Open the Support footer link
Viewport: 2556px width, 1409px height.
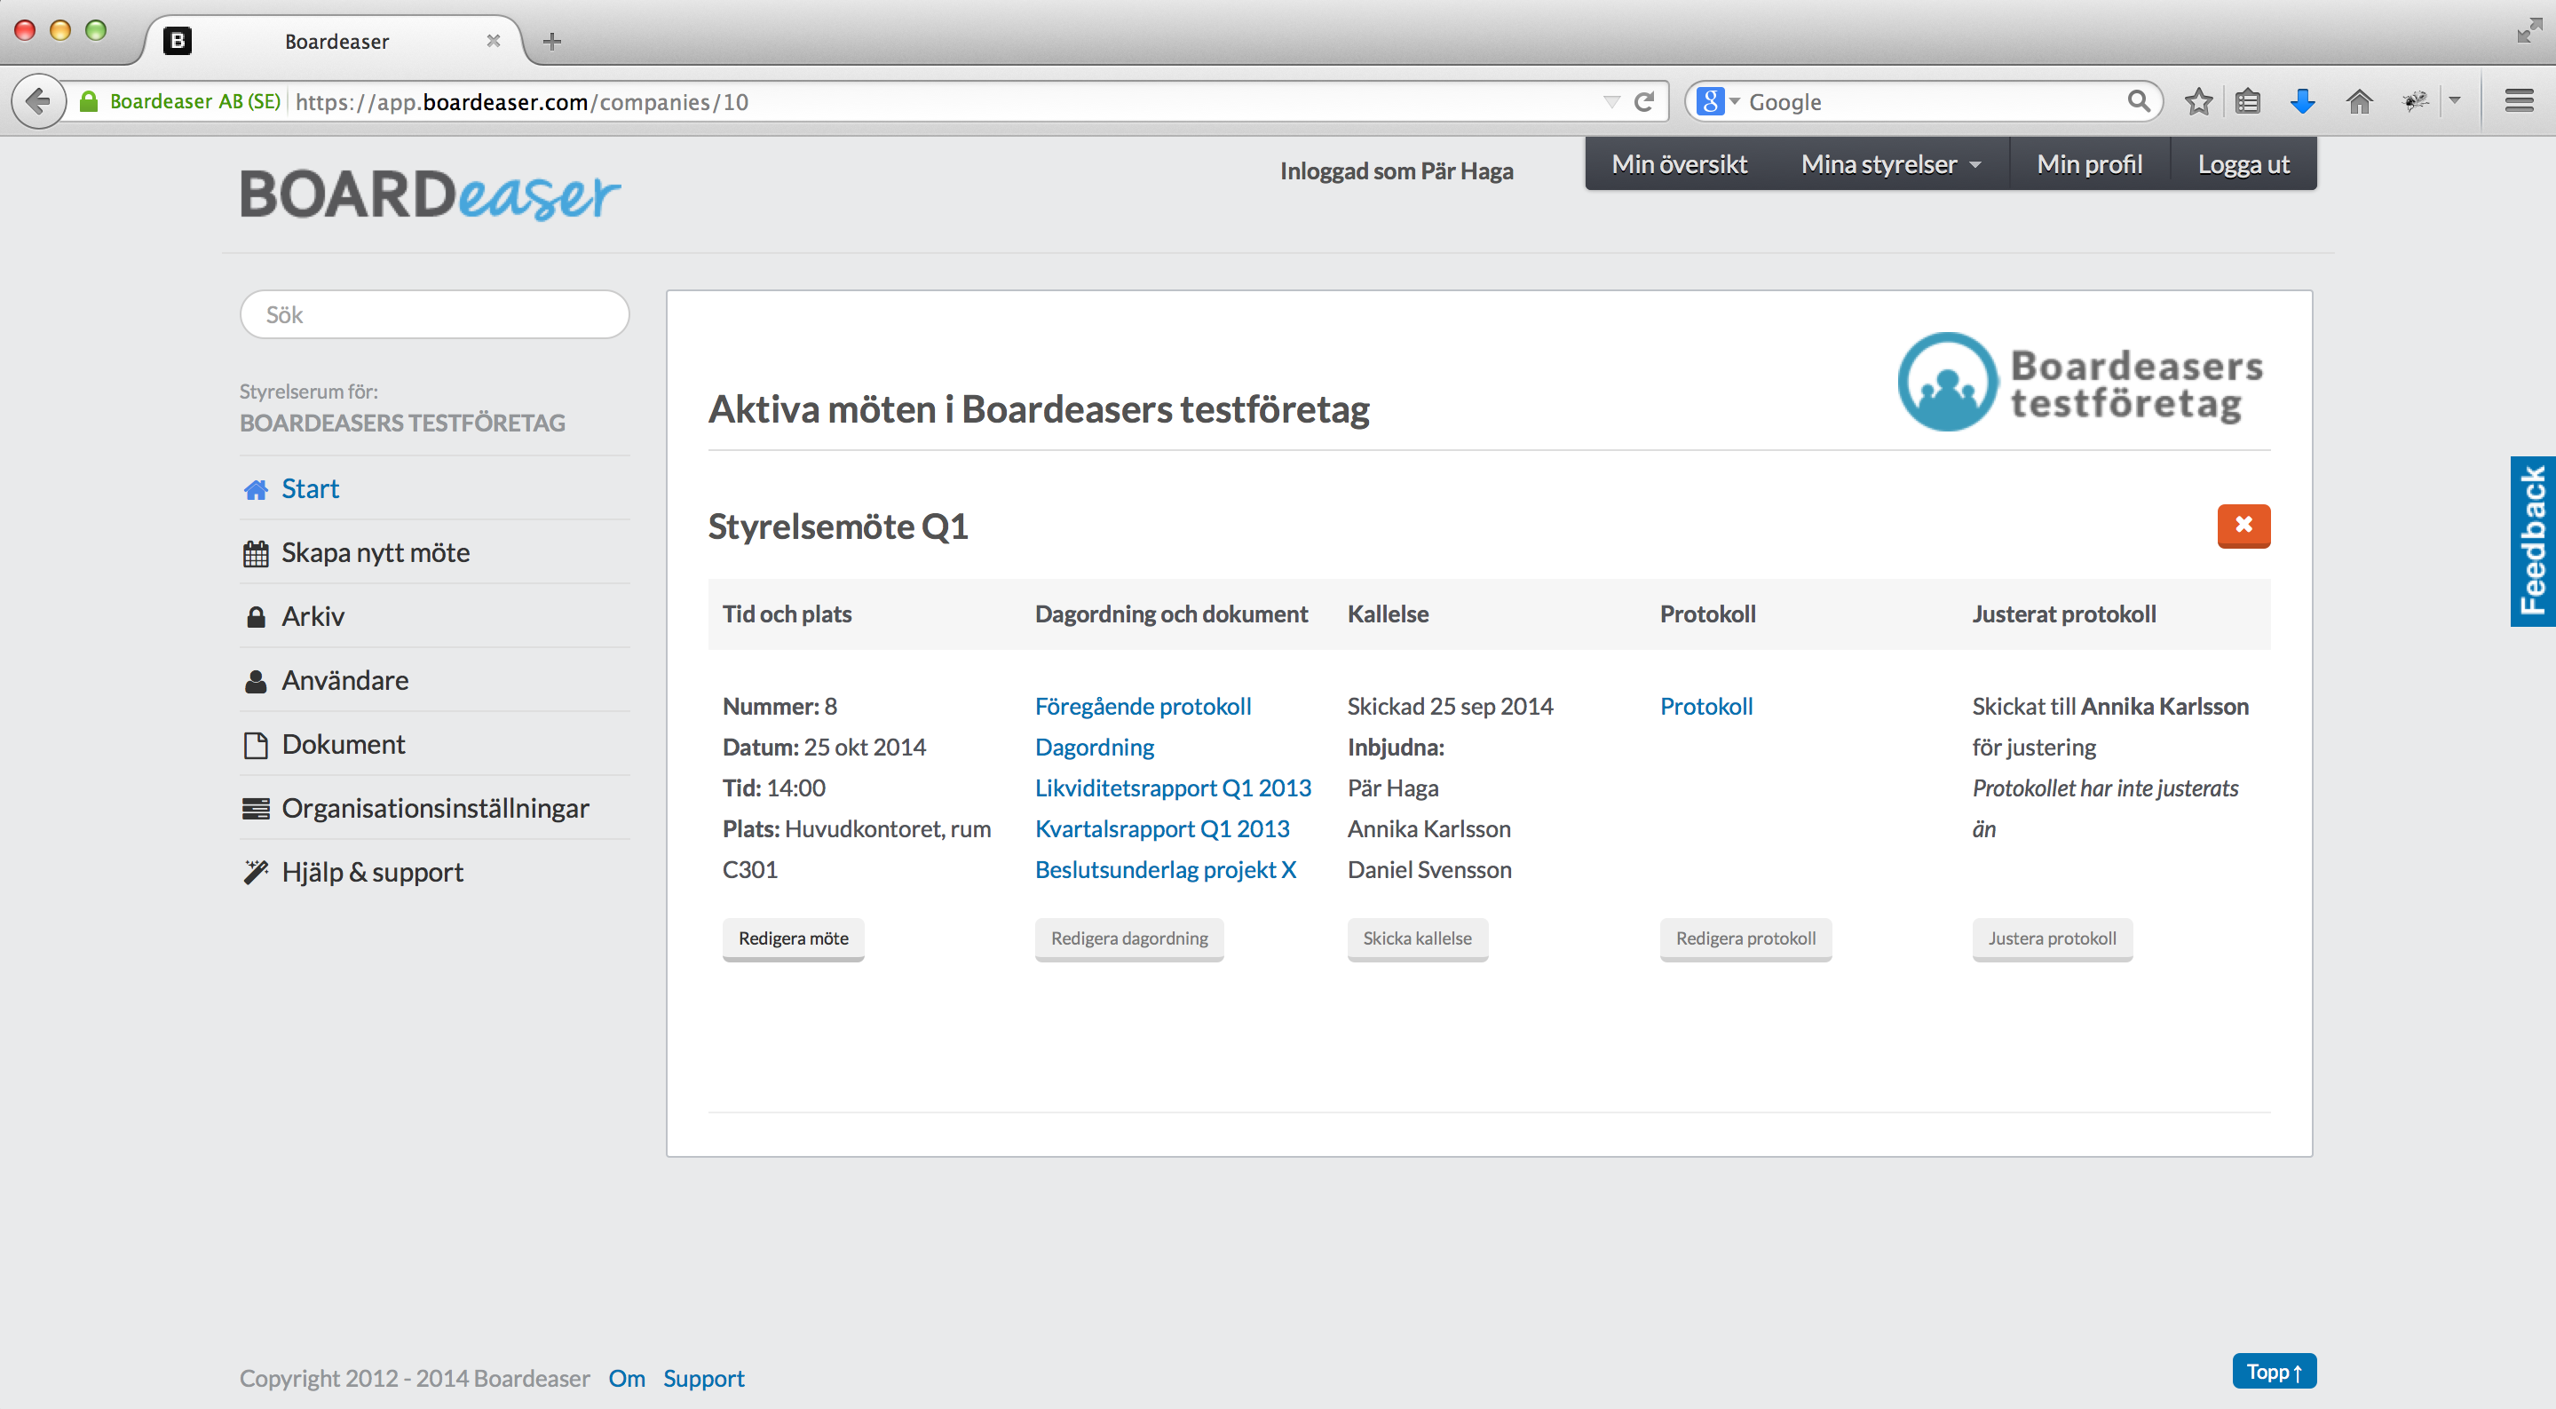point(703,1378)
